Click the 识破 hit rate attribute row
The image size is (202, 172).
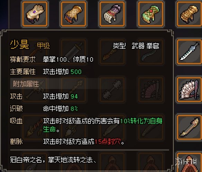point(44,109)
